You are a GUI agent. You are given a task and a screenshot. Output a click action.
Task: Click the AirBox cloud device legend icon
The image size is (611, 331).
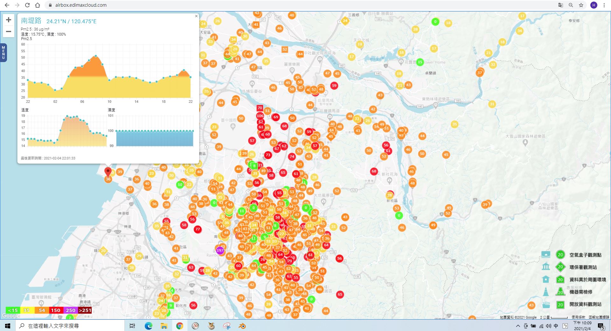[546, 254]
